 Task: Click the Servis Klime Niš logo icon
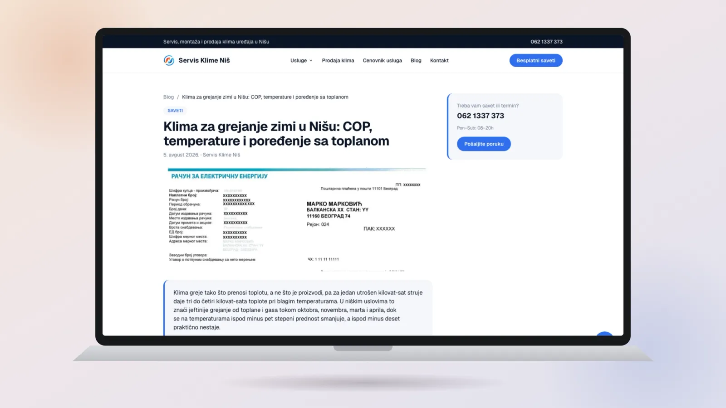coord(169,60)
